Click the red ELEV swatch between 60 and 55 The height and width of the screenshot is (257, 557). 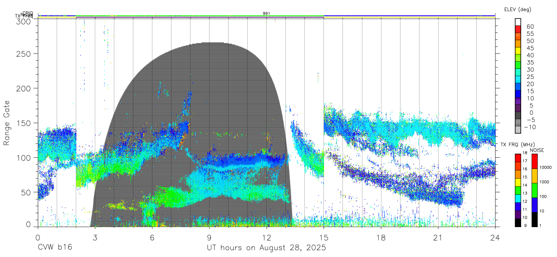pyautogui.click(x=518, y=29)
